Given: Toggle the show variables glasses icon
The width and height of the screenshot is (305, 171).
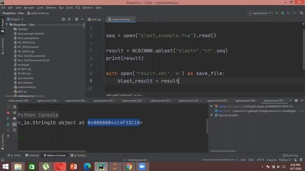Looking at the screenshot, I should click(x=15, y=124).
